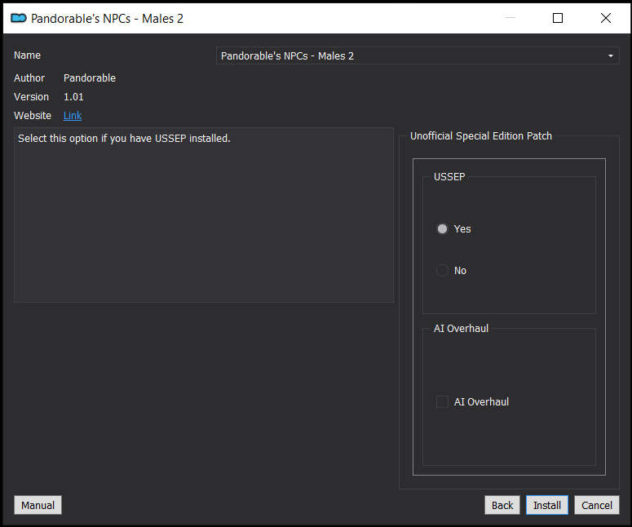Click the AI Overhaul group box title
The image size is (632, 527).
(x=462, y=329)
